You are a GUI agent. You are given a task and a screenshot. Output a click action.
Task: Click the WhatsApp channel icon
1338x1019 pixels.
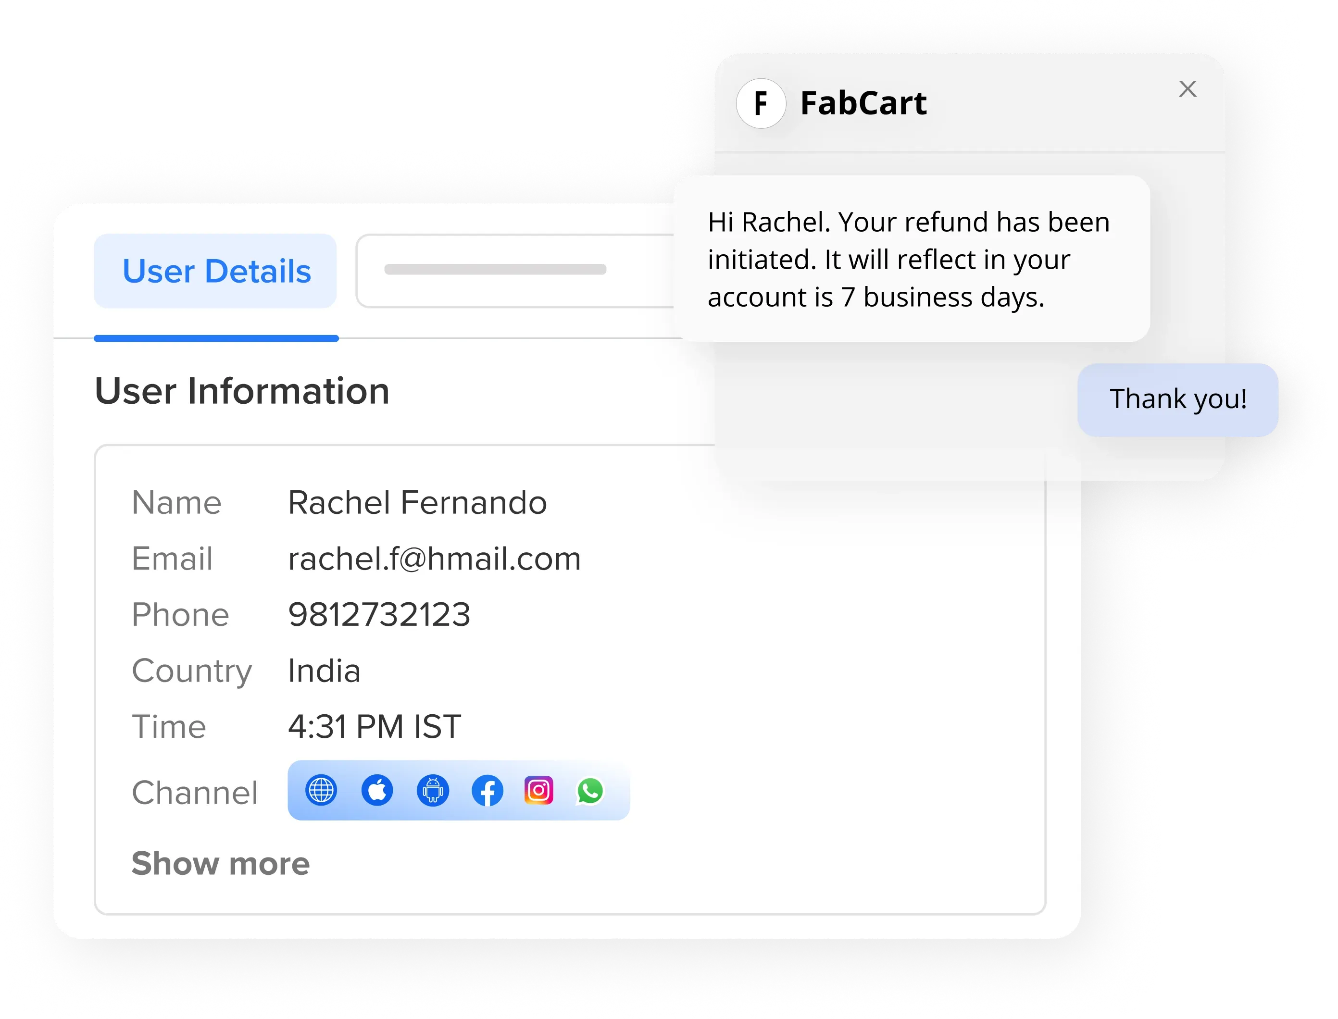pos(590,790)
